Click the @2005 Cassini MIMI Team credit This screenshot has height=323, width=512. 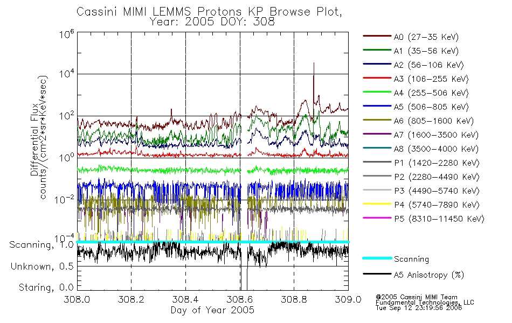point(416,297)
